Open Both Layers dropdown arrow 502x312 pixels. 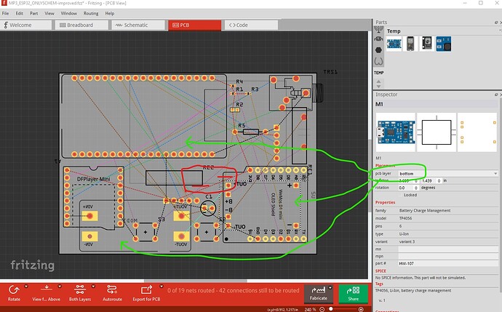[93, 287]
